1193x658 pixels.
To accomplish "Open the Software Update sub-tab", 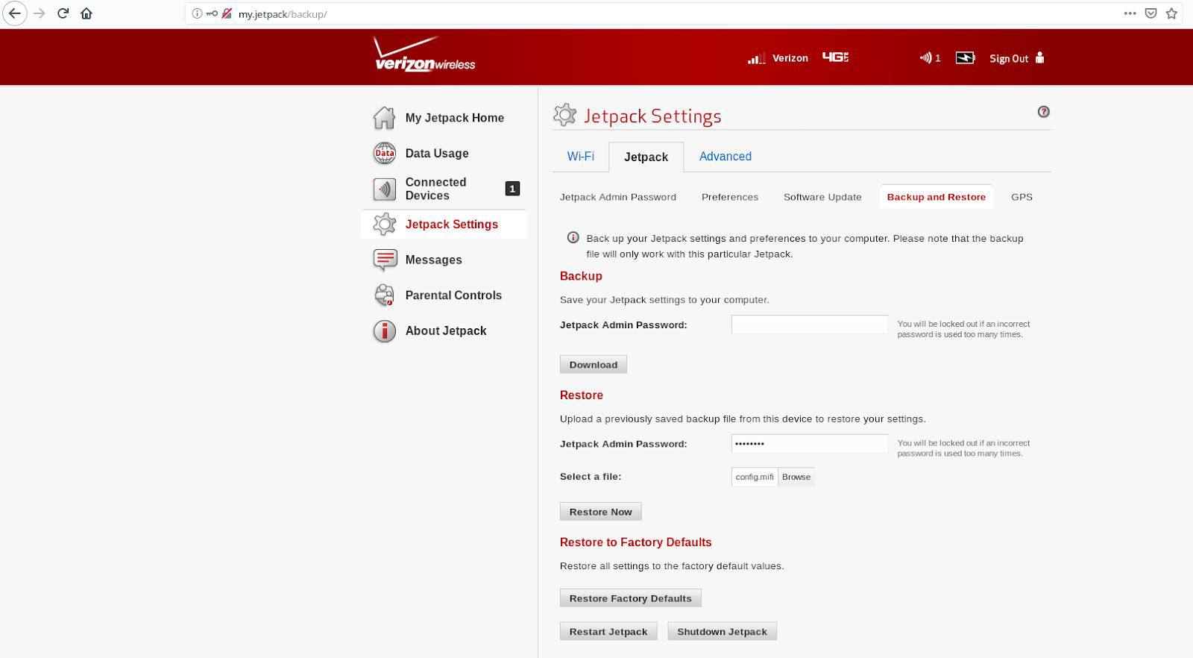I will click(x=822, y=197).
